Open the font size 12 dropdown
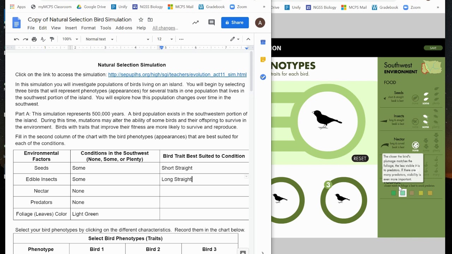 point(165,39)
